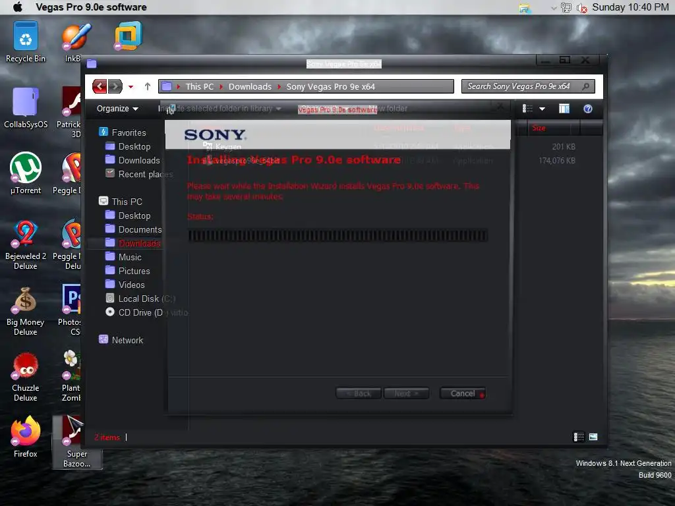Screen dimensions: 675x506
Task: Click Downloads in the address bar
Action: click(250, 86)
